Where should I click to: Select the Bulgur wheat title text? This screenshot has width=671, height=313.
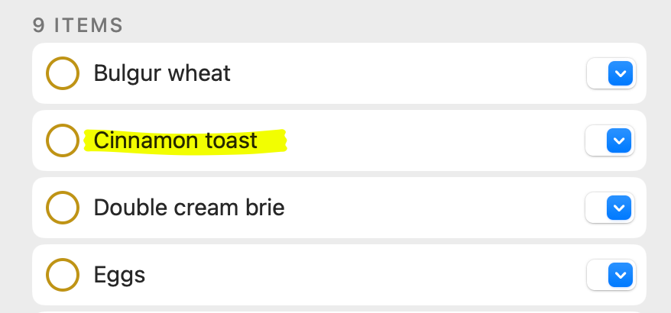[x=162, y=73]
